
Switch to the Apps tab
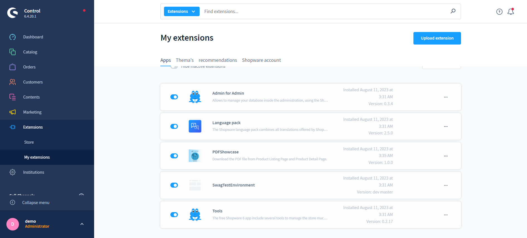pos(165,60)
